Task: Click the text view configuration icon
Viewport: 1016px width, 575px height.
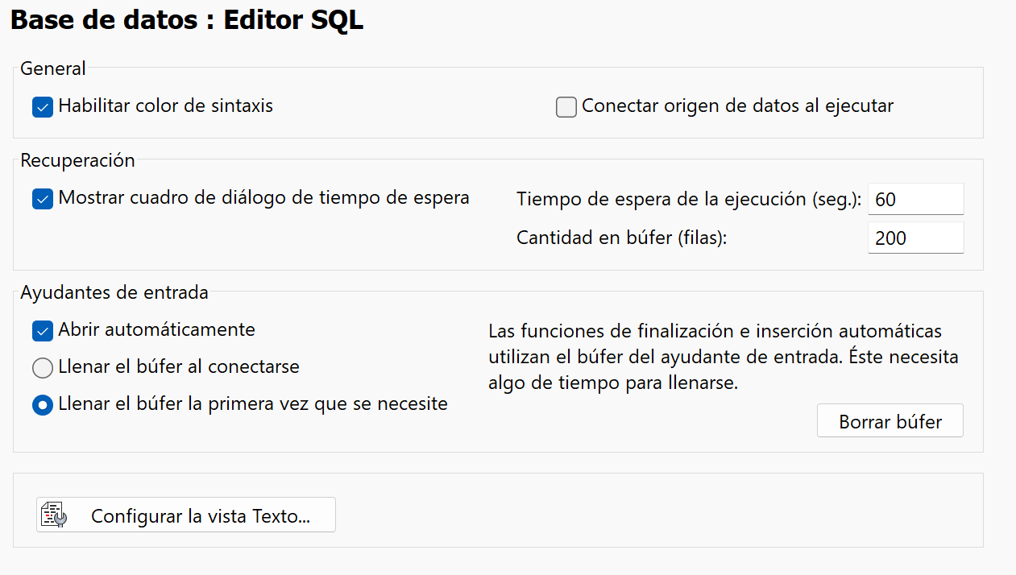Action: (x=52, y=514)
